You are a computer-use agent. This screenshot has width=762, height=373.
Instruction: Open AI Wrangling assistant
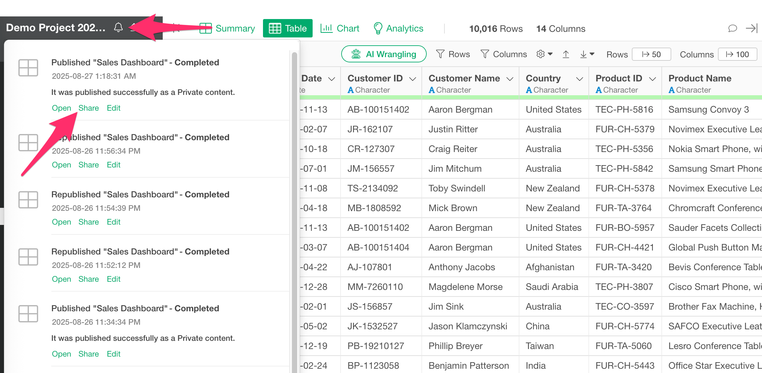(x=384, y=54)
